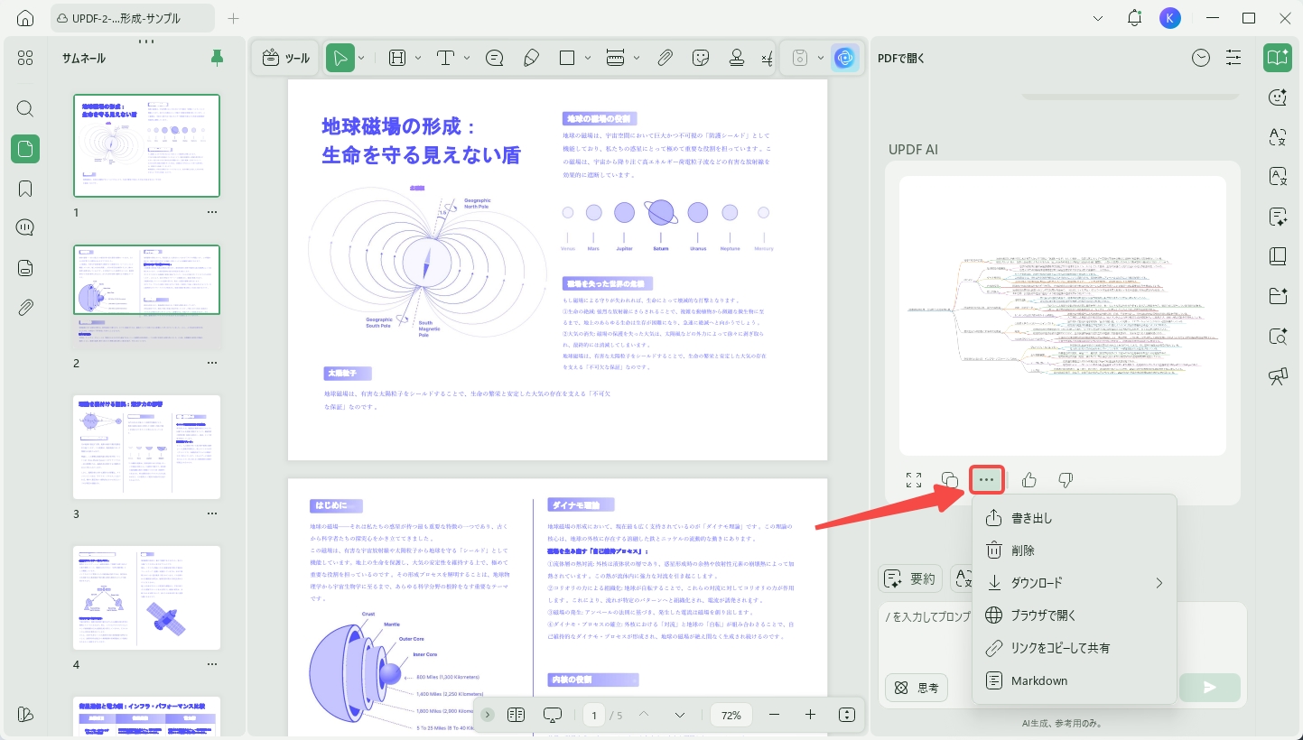1303x740 pixels.
Task: Toggle the active AI chat book icon top-right
Action: coord(1277,58)
